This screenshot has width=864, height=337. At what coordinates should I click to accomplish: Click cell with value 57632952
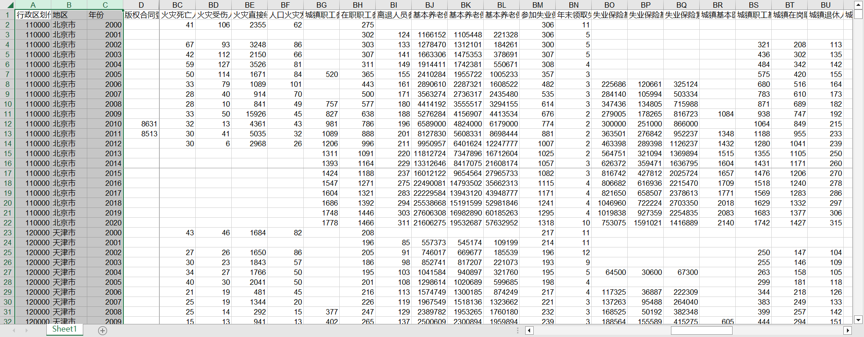click(502, 223)
